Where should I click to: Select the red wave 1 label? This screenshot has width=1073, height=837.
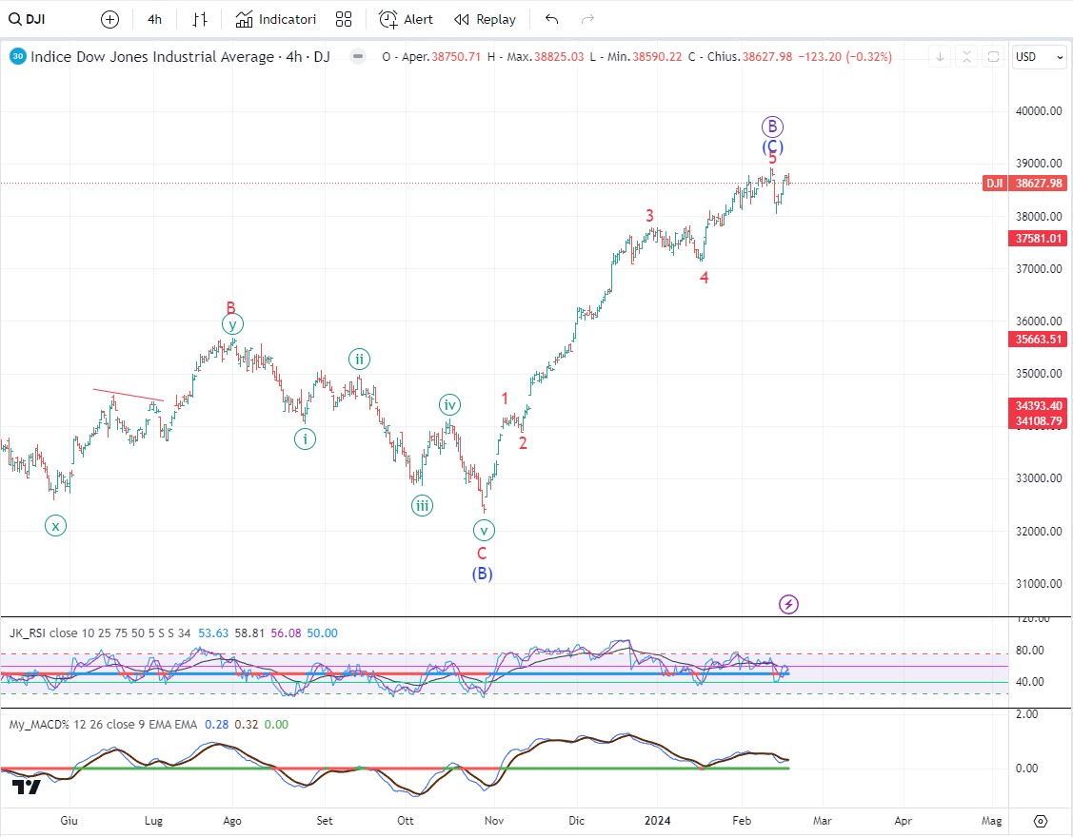[505, 399]
